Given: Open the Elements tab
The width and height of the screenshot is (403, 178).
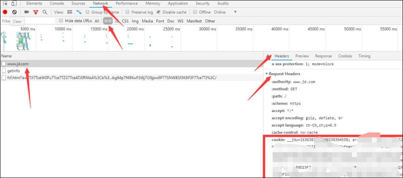Looking at the screenshot, I should [x=34, y=4].
